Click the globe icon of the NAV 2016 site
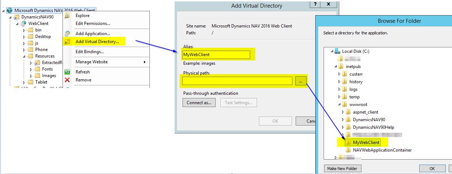 pyautogui.click(x=9, y=10)
